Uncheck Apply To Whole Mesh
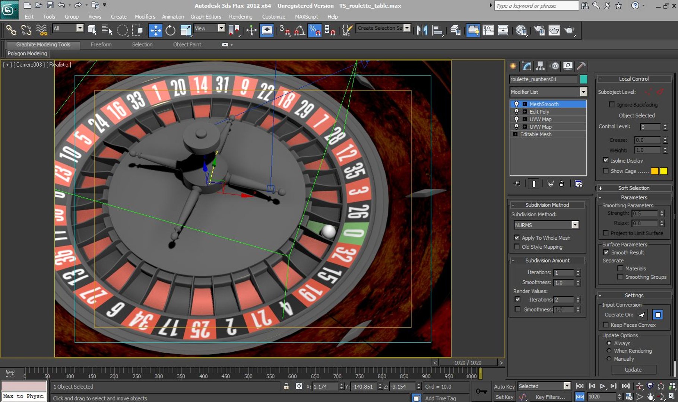 pyautogui.click(x=517, y=237)
